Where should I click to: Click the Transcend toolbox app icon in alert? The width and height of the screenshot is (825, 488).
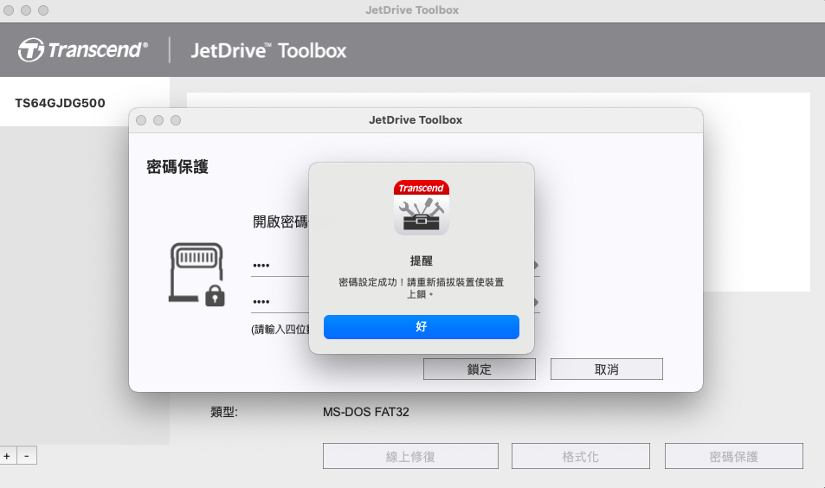pyautogui.click(x=421, y=207)
